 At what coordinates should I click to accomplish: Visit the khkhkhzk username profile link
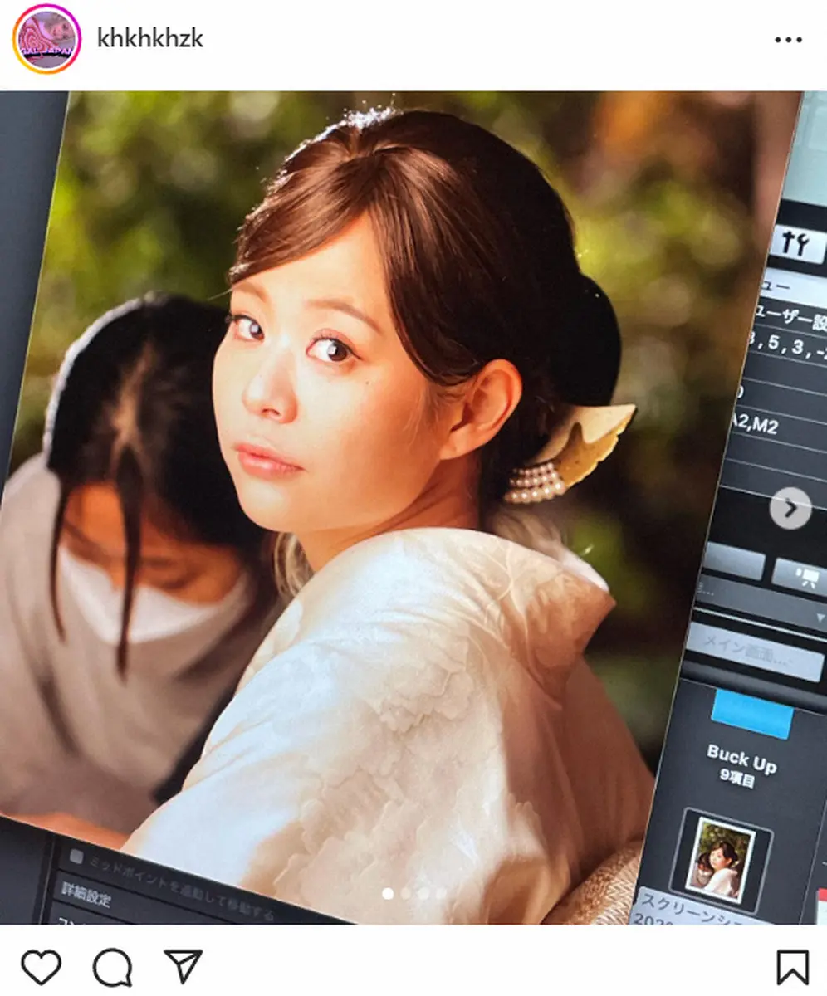150,39
